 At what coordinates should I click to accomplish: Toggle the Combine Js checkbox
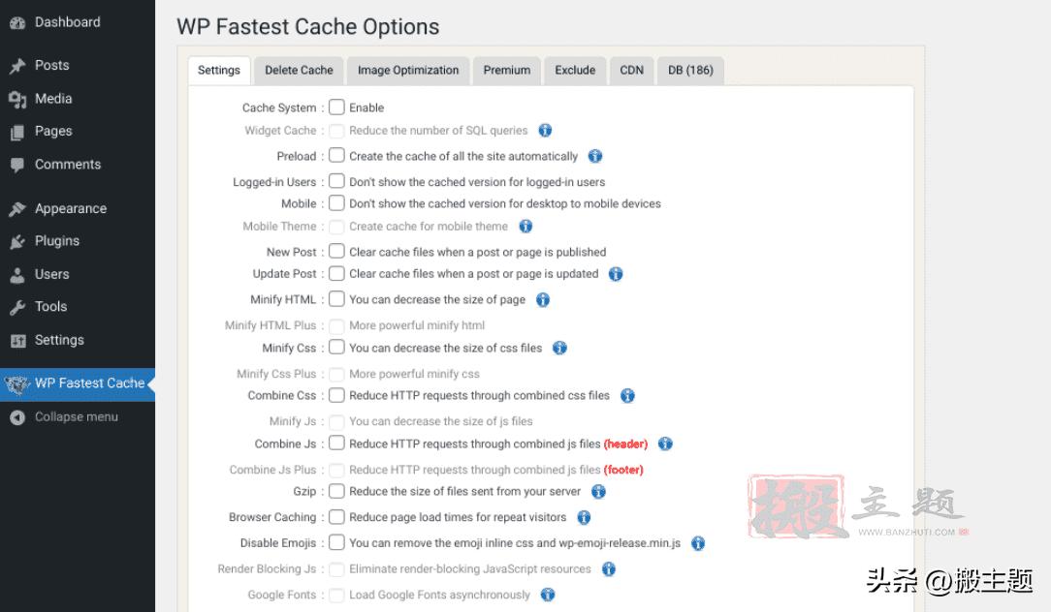[x=336, y=444]
